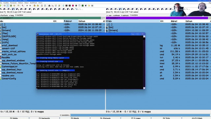The height and width of the screenshot is (119, 211).
Task: Click the red circle toolbar icon
Action: (73, 6)
